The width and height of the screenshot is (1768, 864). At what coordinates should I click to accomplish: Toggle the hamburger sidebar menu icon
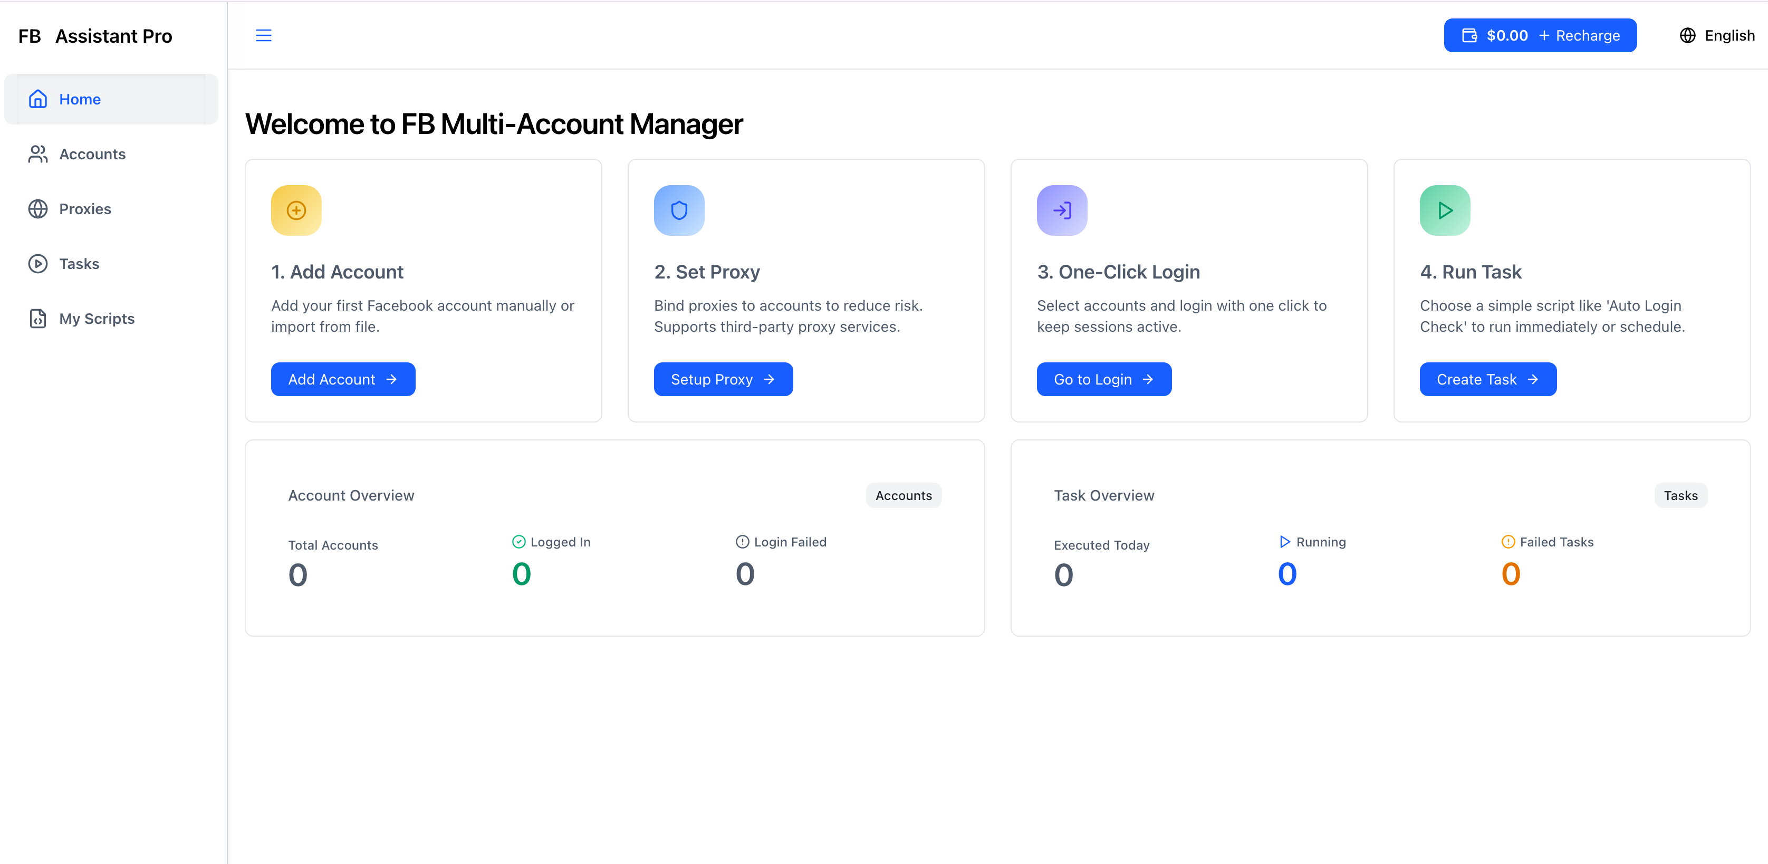tap(264, 36)
